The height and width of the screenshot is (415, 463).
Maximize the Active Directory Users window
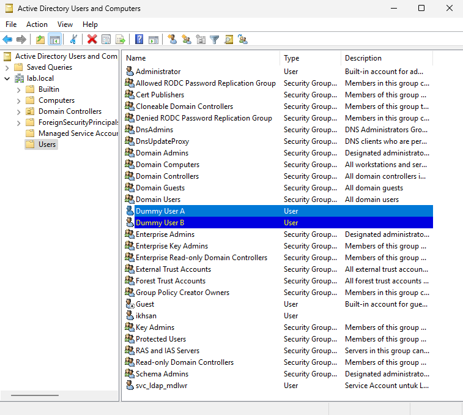(421, 9)
